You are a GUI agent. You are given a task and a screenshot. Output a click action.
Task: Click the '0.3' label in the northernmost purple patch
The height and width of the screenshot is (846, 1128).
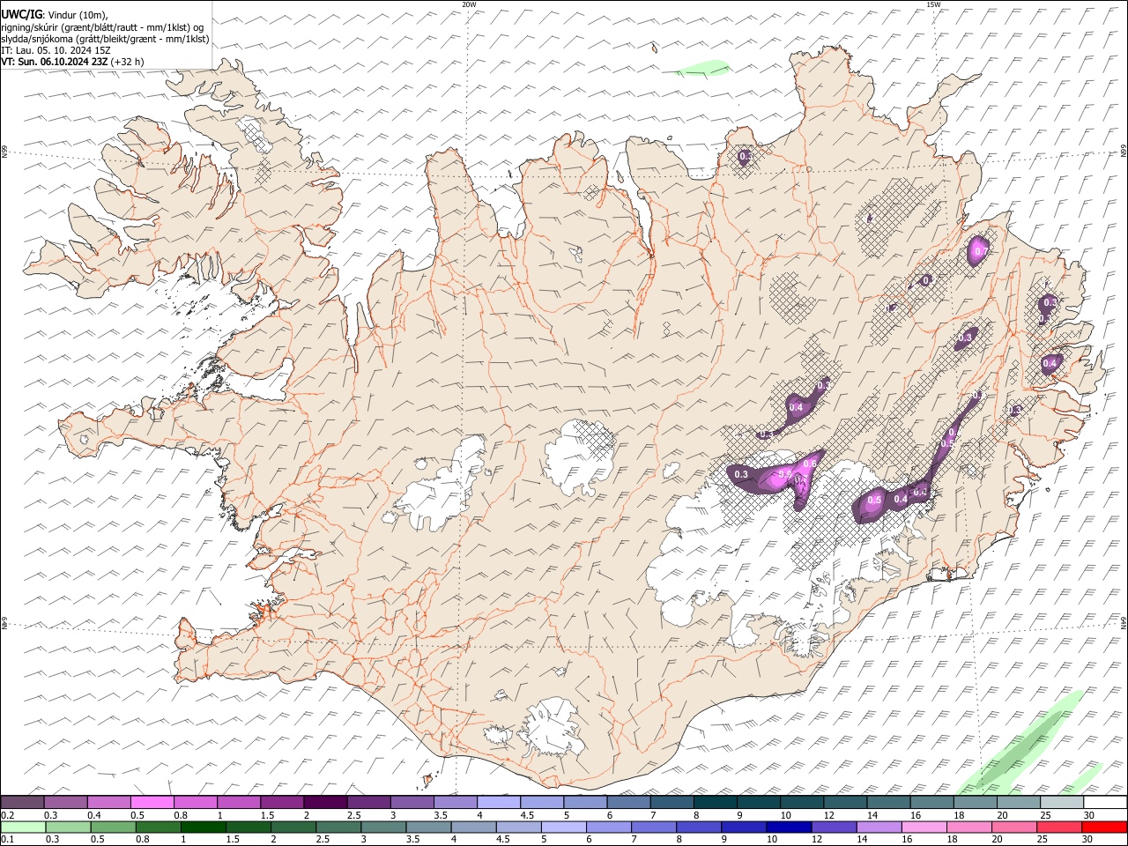click(x=746, y=157)
